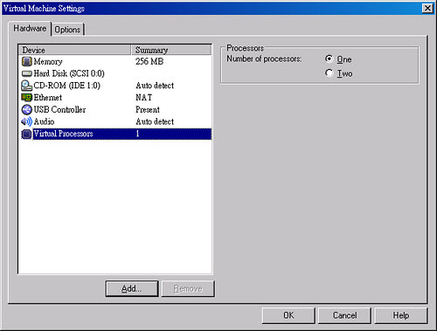The width and height of the screenshot is (437, 331).
Task: Select Two processors radio button
Action: [329, 72]
